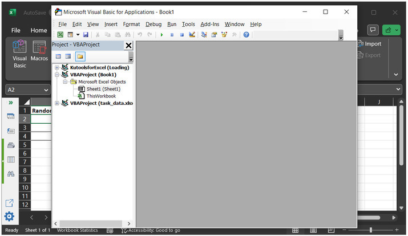
Task: Click the Cut scissors icon
Action: pyautogui.click(x=98, y=35)
